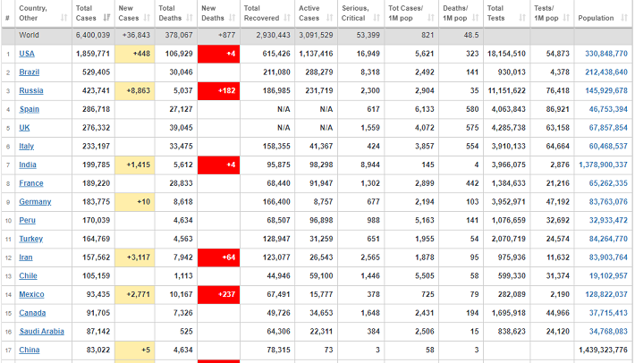Select Mexico new cases +2,771 cell
635x363 pixels.
pos(134,294)
